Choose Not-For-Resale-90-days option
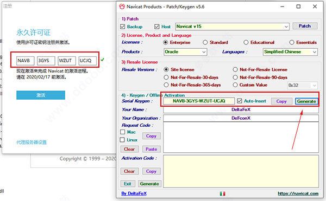This screenshot has height=201, width=326. click(235, 77)
